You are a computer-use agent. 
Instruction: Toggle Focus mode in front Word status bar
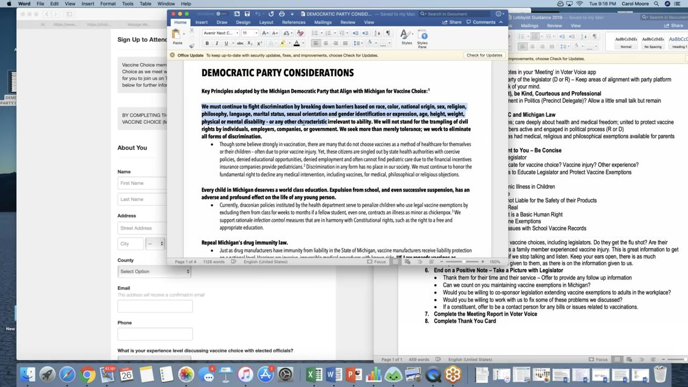pyautogui.click(x=377, y=262)
